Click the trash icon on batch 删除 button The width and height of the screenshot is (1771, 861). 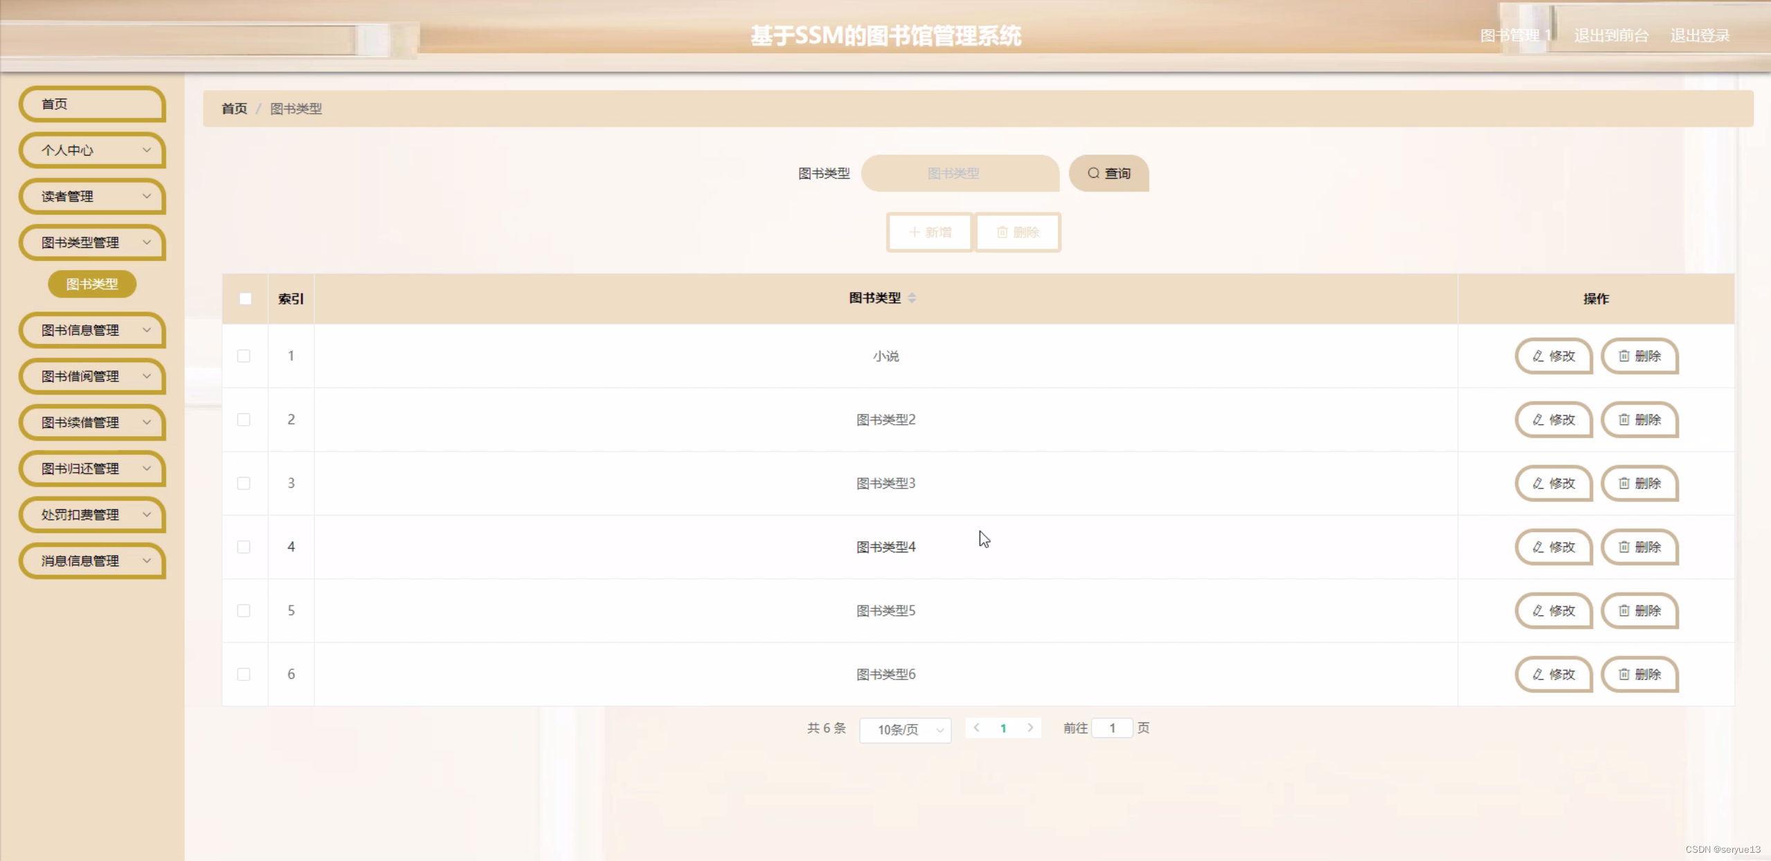[1003, 233]
